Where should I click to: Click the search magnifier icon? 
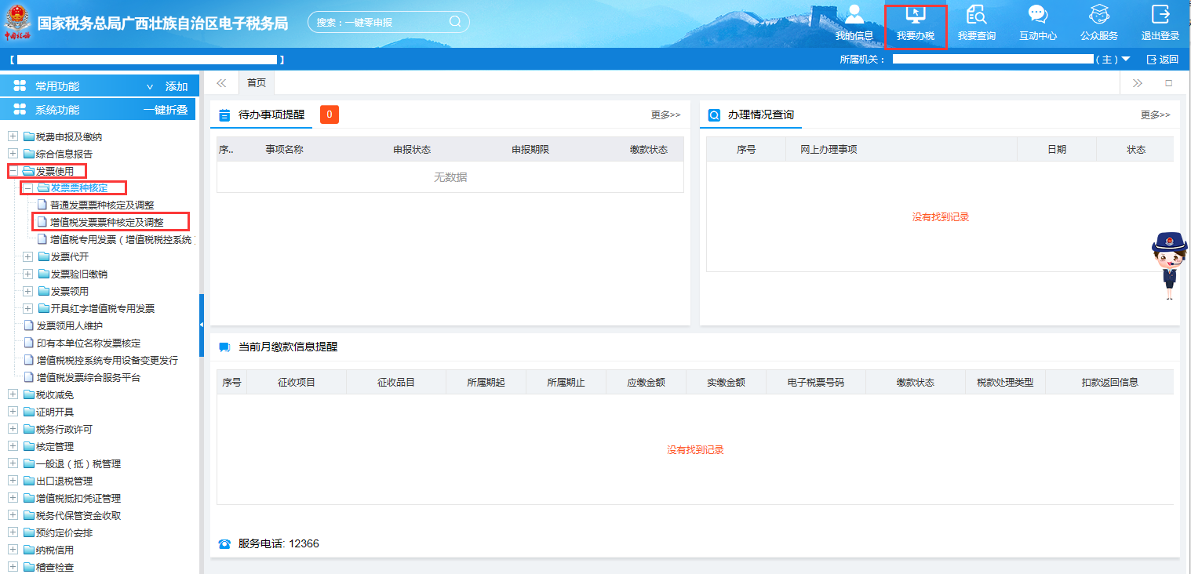click(x=455, y=22)
